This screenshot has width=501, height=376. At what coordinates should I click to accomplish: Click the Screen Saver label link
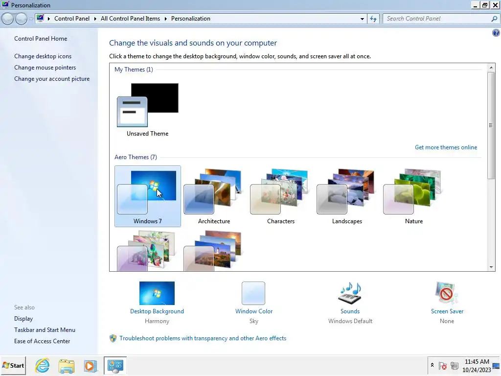[447, 311]
